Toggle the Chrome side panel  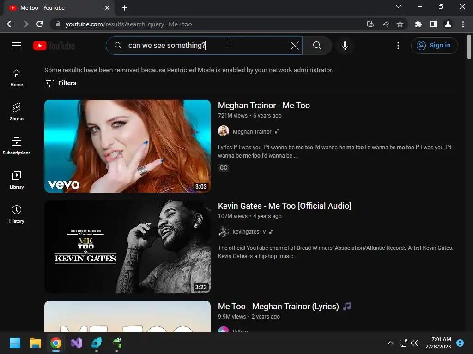coord(433,24)
